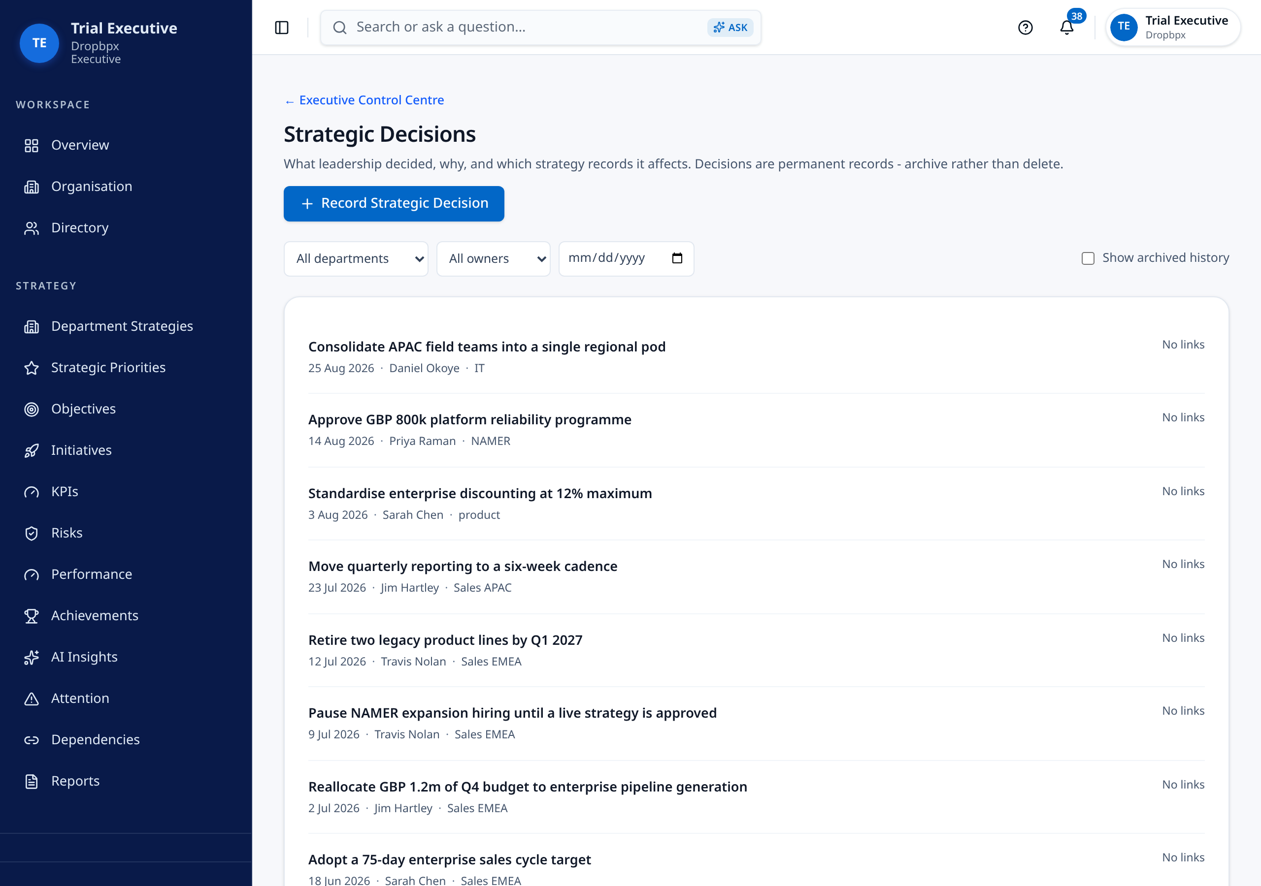
Task: Open Reallocate GBP 1.2m of Q4 budget decision
Action: [527, 787]
